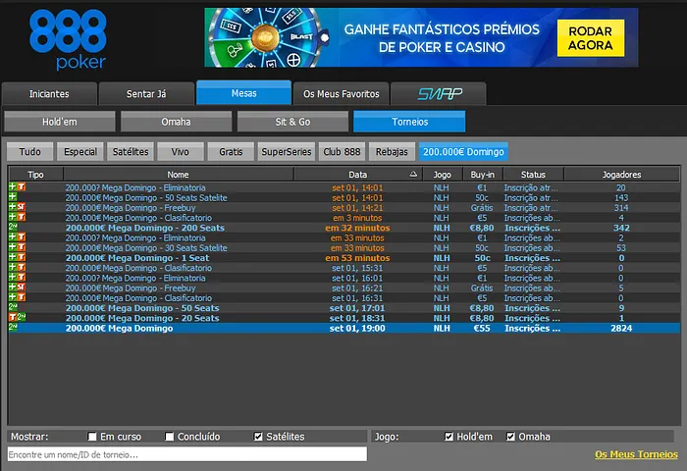Click green plus icon in Eliminatoria 14:01 row
This screenshot has width=687, height=471.
[x=12, y=187]
